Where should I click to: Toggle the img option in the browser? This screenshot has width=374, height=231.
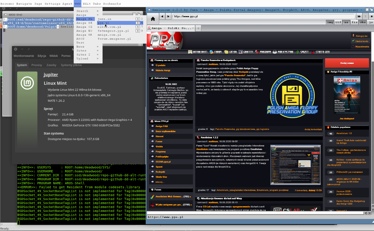tap(330, 22)
